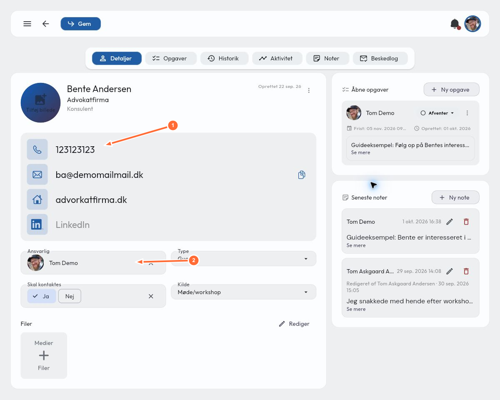
Task: Switch to the Historik tab
Action: 224,58
